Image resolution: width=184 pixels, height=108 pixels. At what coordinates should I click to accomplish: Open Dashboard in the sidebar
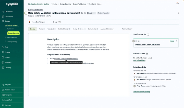coord(9,12)
